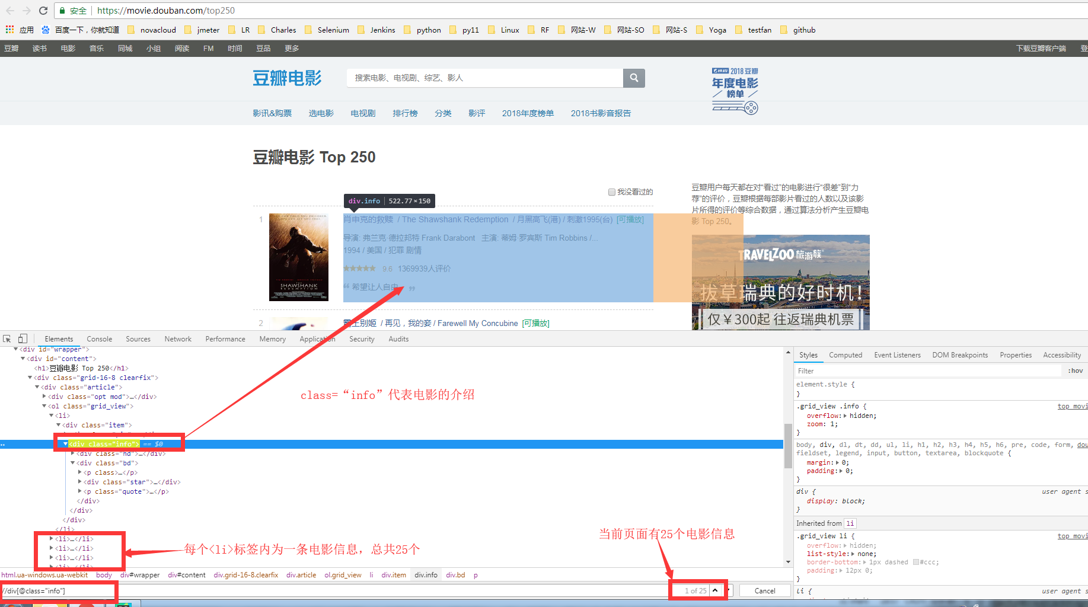Toggle the :hov element state button
The image size is (1088, 607).
pos(1075,371)
